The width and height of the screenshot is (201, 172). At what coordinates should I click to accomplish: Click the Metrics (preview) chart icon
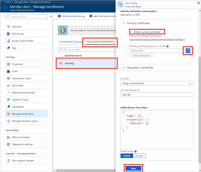8,137
